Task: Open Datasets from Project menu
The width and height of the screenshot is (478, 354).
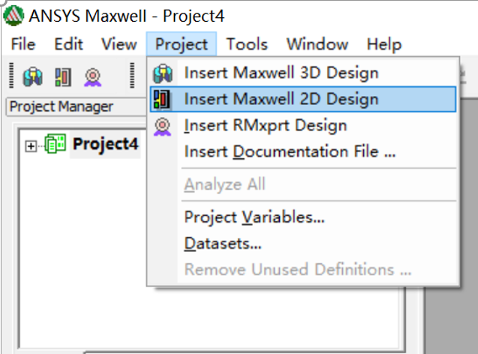Action: point(223,244)
